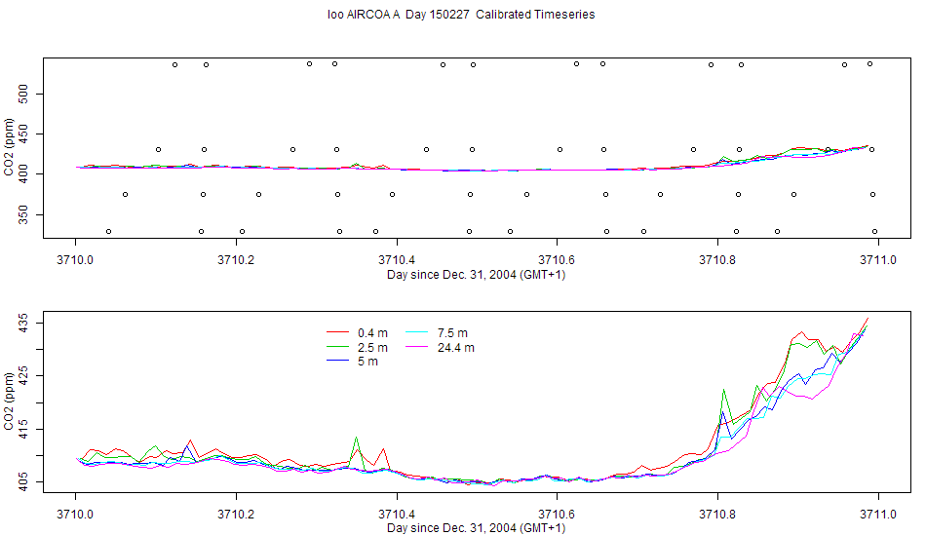Click the lower plot's "Day since Dec. 31, 2004 (GMT+1)" label
Viewport: 926px width, 536px height.
(476, 528)
